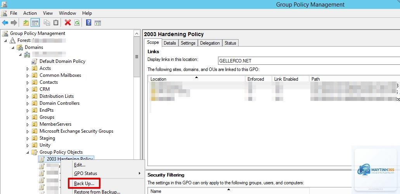Image resolution: width=400 pixels, height=194 pixels.
Task: Collapse the Group Policy Objects node
Action: point(28,152)
